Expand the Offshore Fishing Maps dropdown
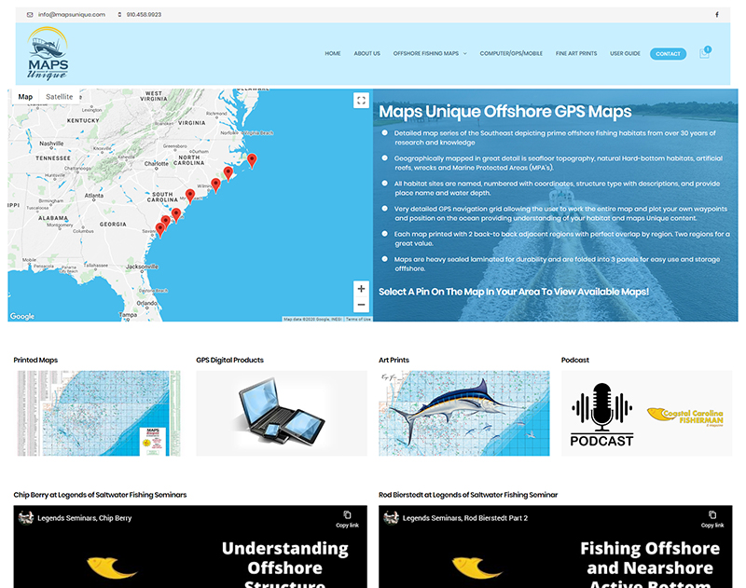The height and width of the screenshot is (588, 746). tap(430, 54)
